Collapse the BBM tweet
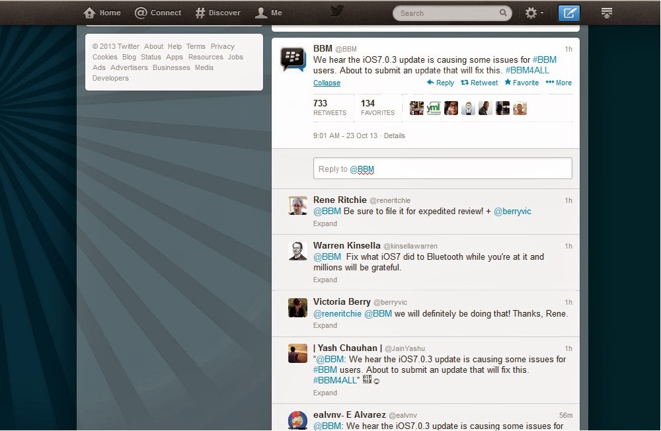Viewport: 661px width, 431px height. [x=327, y=83]
